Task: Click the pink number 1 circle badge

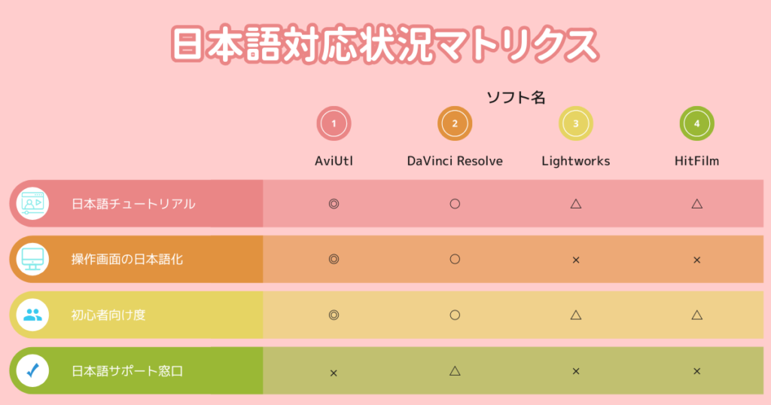Action: [334, 123]
